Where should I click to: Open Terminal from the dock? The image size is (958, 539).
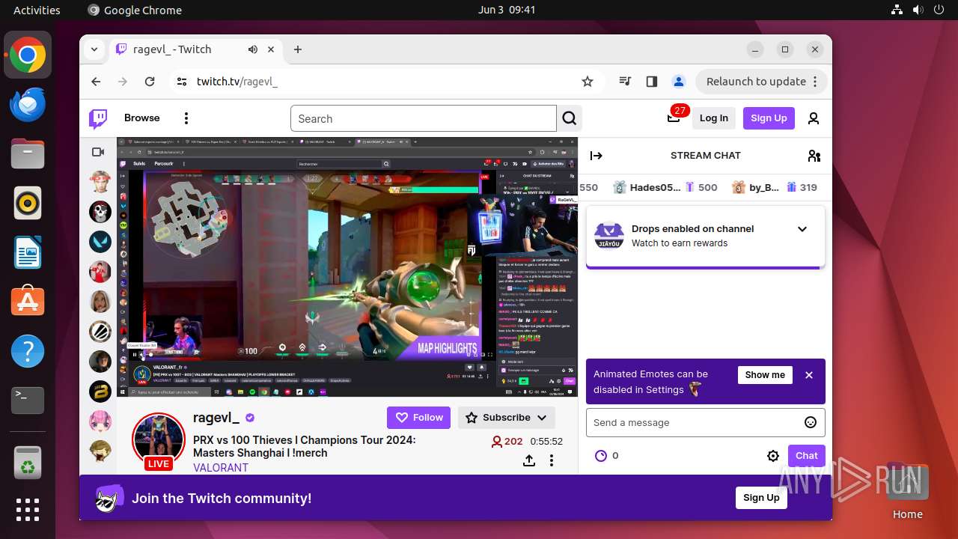pyautogui.click(x=28, y=401)
